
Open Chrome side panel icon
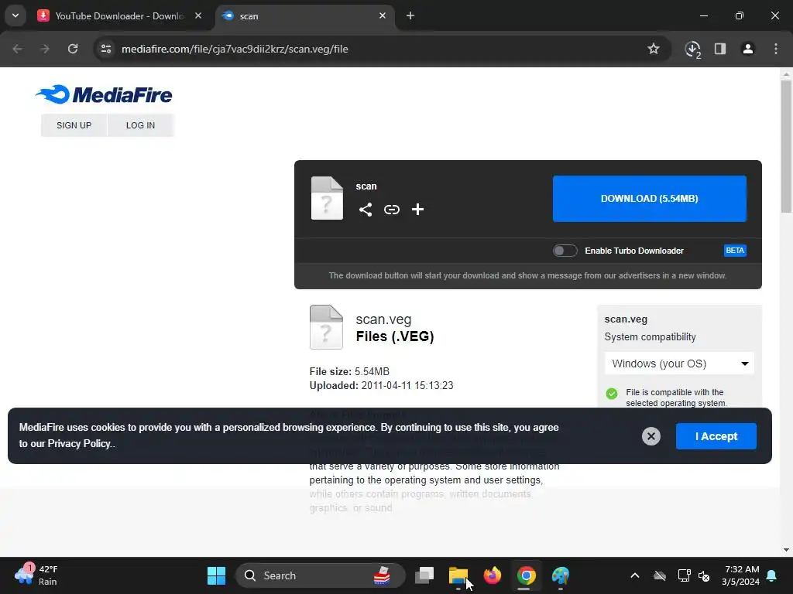720,49
